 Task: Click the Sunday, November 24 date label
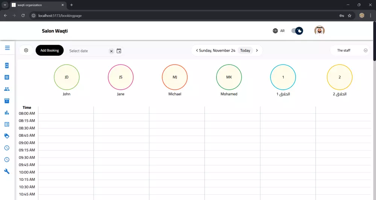[217, 50]
